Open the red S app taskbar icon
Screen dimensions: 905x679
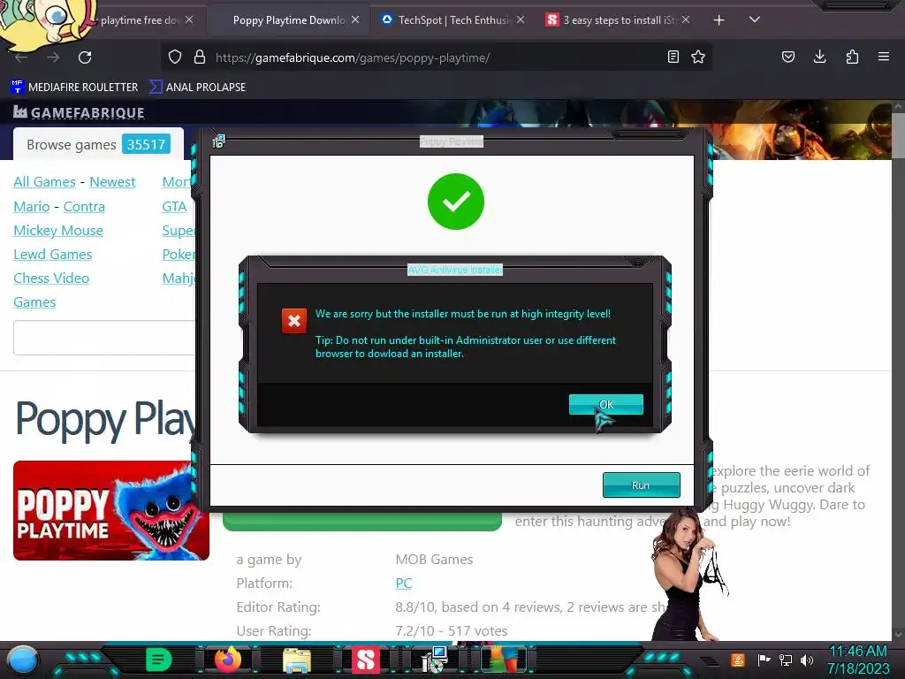365,660
